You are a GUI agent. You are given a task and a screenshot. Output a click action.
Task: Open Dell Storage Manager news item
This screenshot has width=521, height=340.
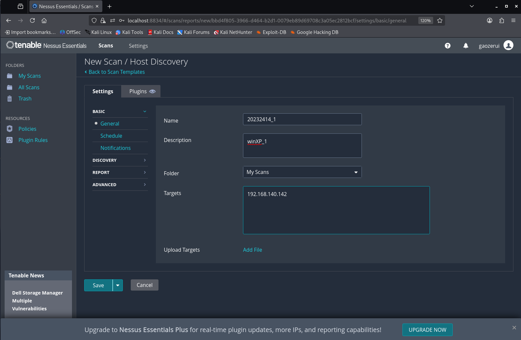coord(37,301)
